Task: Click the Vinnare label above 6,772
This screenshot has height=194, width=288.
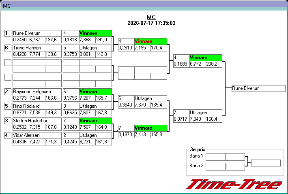Action: [x=206, y=58]
